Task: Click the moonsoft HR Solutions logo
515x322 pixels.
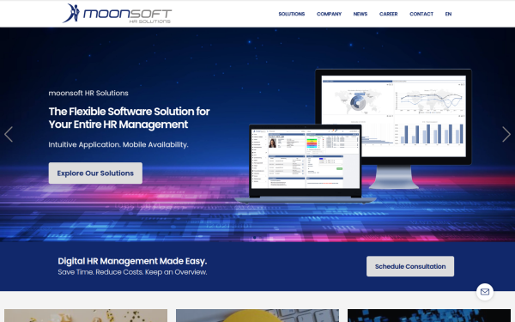Action: [x=117, y=14]
